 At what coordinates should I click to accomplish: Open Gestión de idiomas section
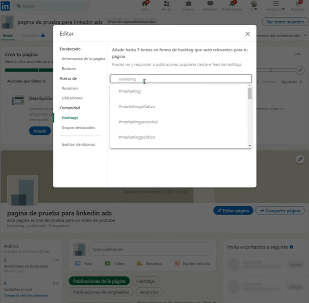point(79,144)
